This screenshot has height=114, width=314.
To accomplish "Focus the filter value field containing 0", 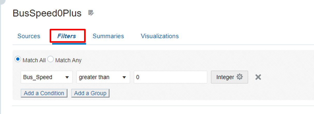I will point(170,77).
